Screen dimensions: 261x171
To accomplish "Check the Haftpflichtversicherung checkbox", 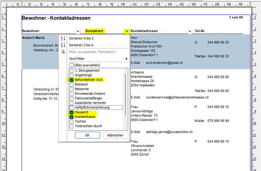I will [71, 108].
